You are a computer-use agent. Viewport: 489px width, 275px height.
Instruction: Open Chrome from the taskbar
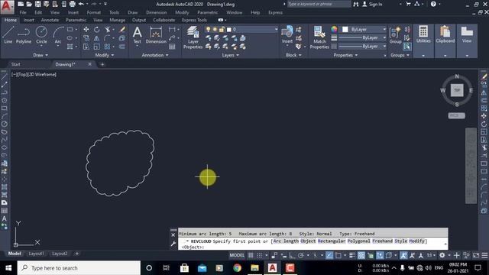tap(237, 268)
